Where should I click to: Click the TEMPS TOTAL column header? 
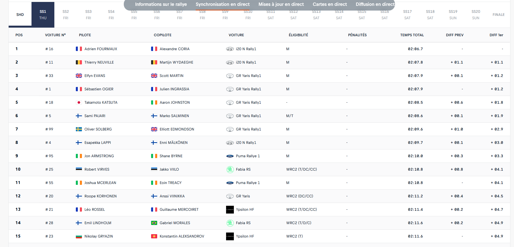click(x=412, y=35)
